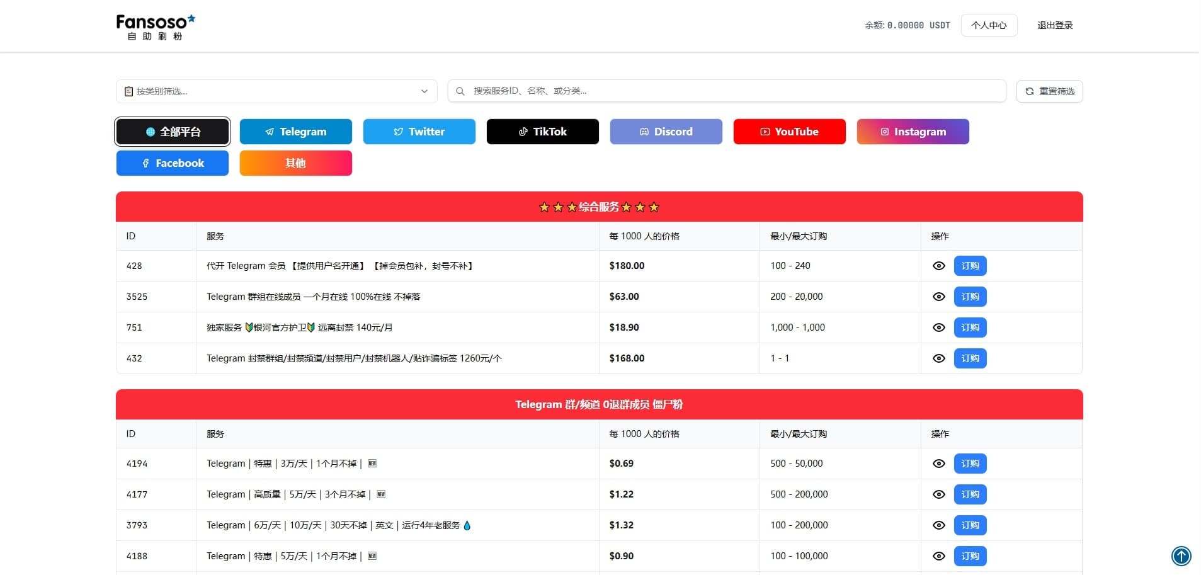Show all platforms with 全部平台 tab

coord(173,132)
